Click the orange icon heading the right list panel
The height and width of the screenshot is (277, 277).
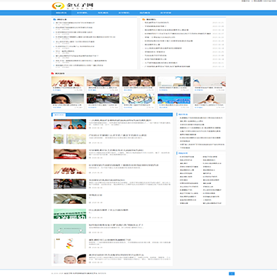pyautogui.click(x=144, y=19)
